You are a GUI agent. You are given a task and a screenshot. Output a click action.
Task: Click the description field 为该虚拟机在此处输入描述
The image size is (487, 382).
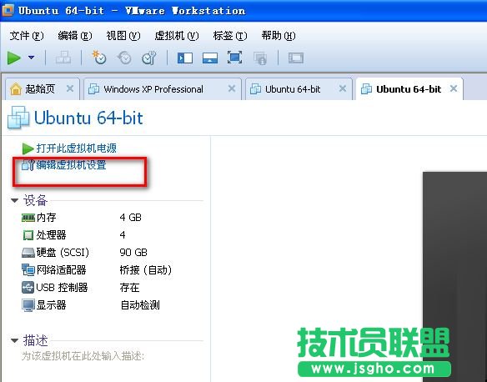(83, 356)
